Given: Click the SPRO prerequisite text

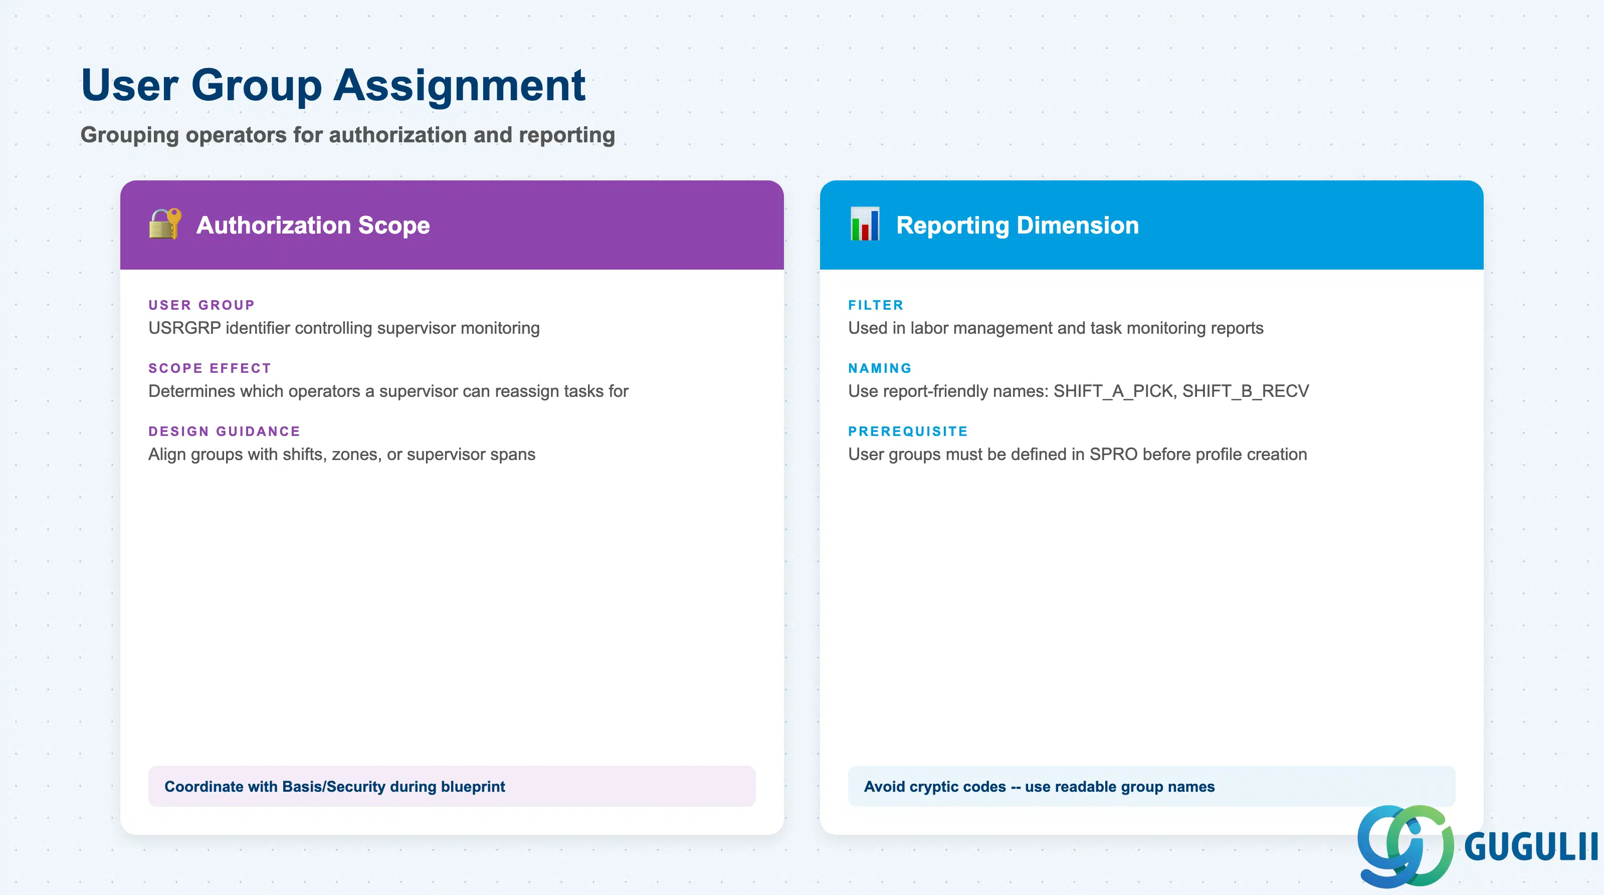Looking at the screenshot, I should point(1077,455).
